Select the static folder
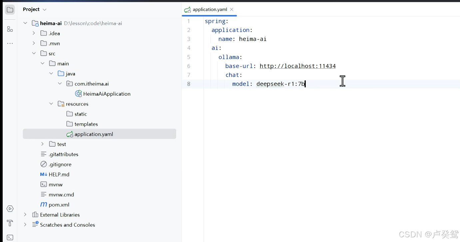The height and width of the screenshot is (242, 460). [x=81, y=114]
